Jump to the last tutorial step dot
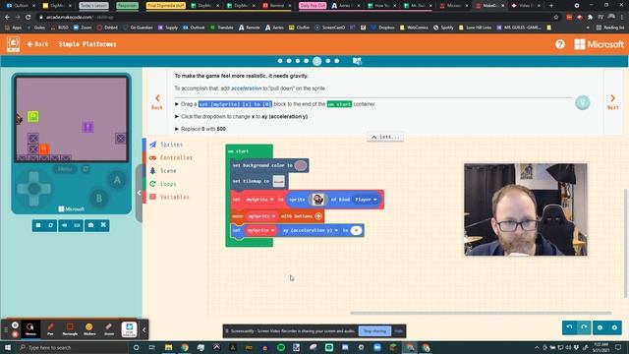The image size is (629, 354). 337,61
